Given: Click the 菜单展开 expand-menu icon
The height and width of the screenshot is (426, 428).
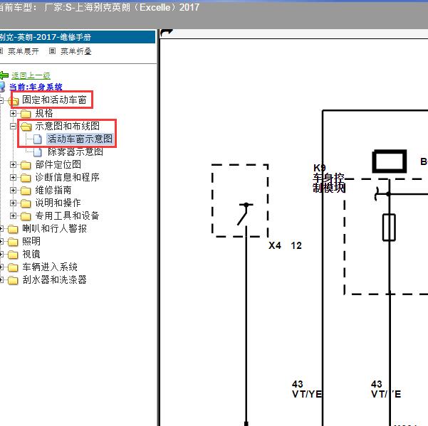Looking at the screenshot, I should (2, 51).
